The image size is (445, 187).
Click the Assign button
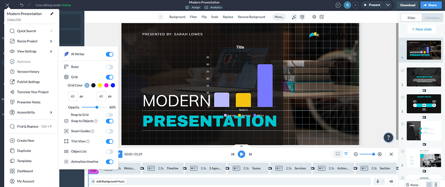point(193,7)
